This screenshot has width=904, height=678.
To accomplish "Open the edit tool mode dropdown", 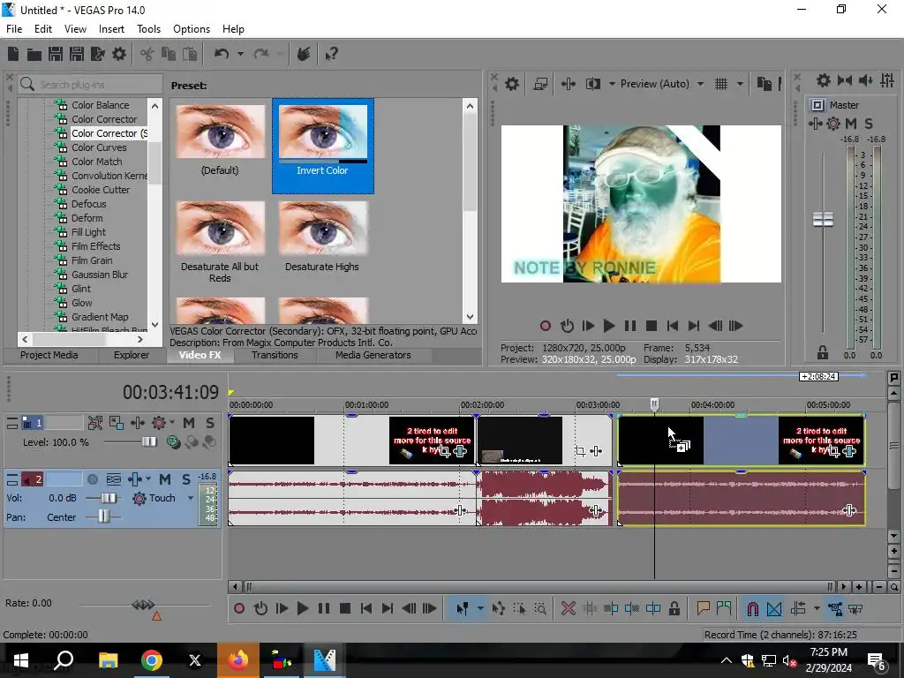I will pos(480,609).
